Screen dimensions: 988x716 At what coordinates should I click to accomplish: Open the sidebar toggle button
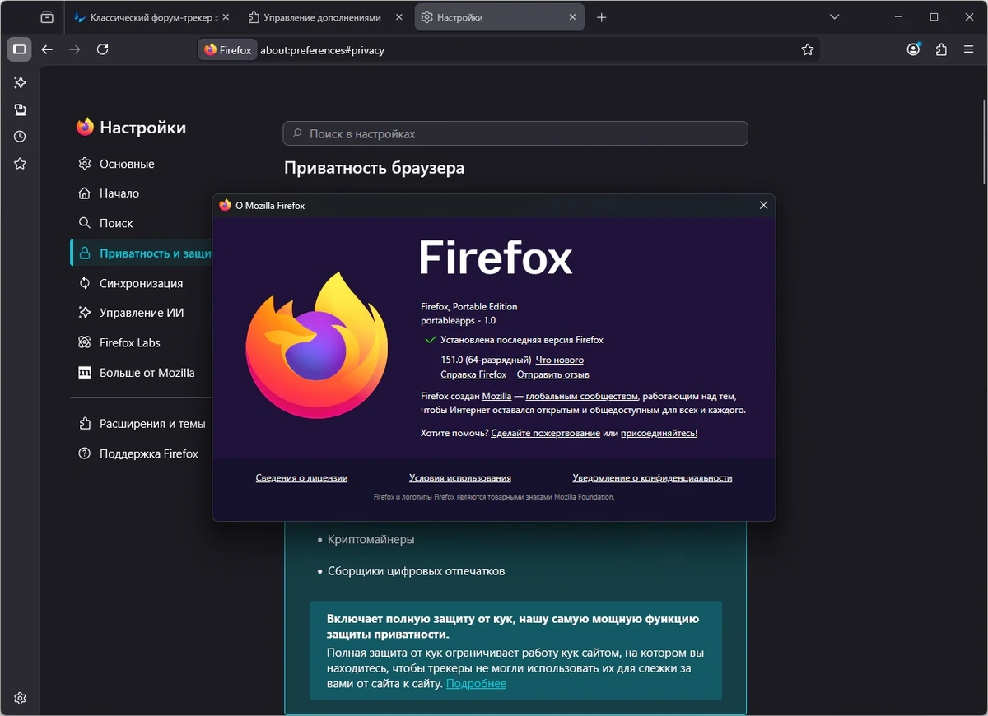(20, 49)
